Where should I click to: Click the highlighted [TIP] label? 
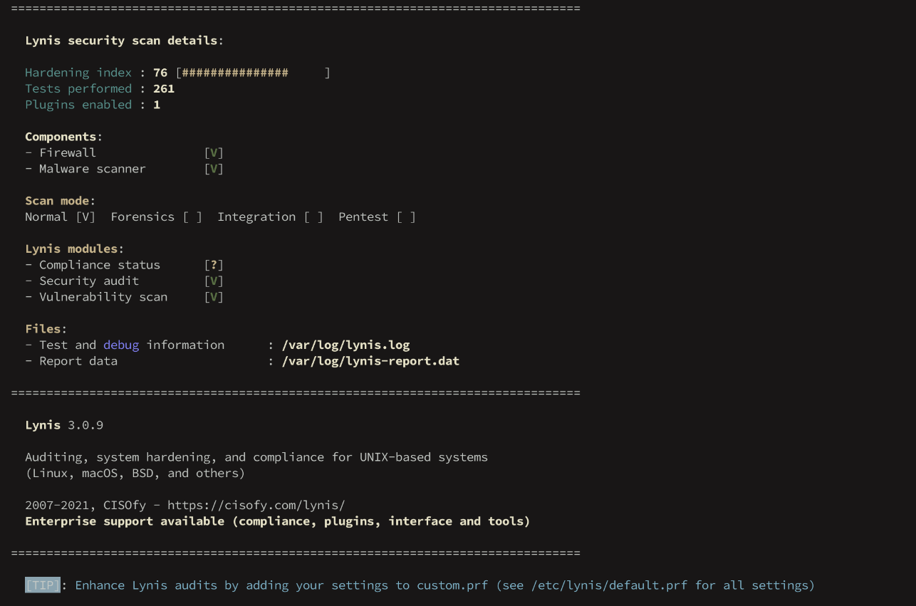tap(43, 585)
